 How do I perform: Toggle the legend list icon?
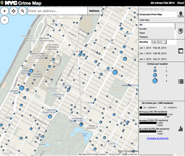[181, 81]
